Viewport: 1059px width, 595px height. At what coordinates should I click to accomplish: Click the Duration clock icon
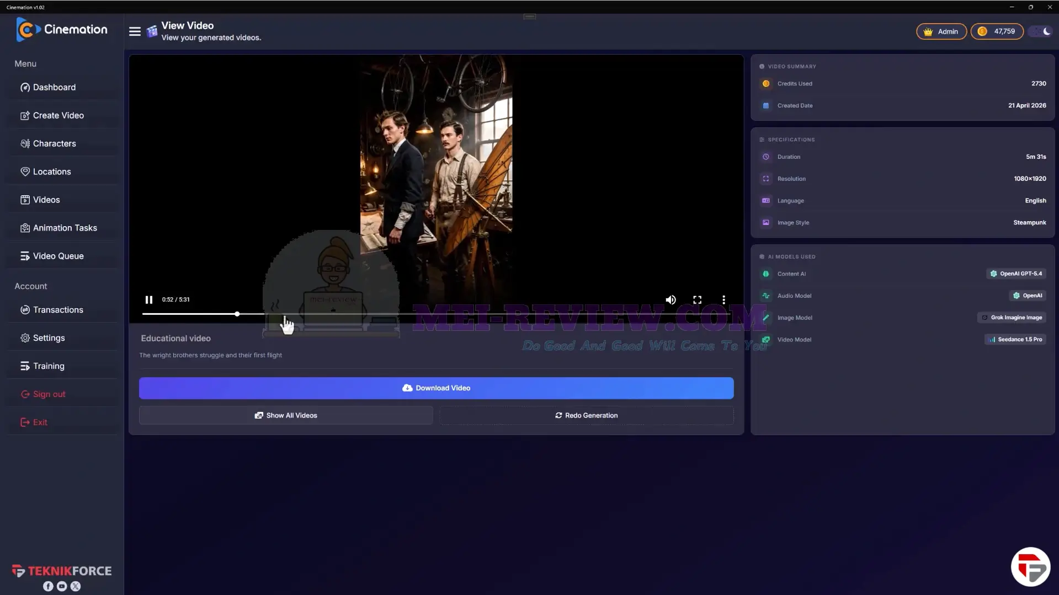[765, 157]
